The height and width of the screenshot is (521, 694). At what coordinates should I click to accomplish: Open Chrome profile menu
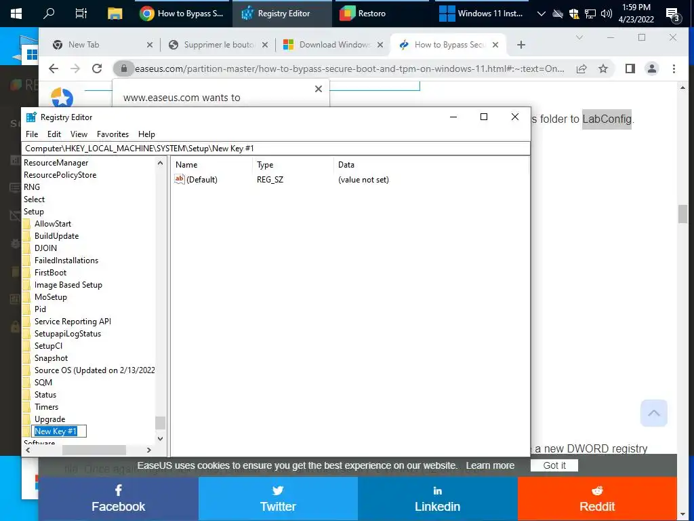pyautogui.click(x=652, y=69)
